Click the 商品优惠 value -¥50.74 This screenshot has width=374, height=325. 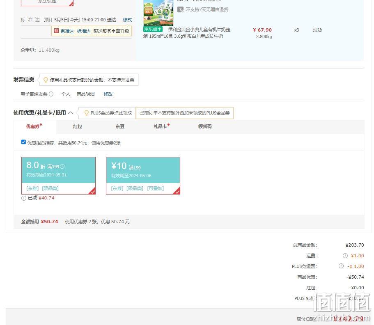click(x=355, y=277)
